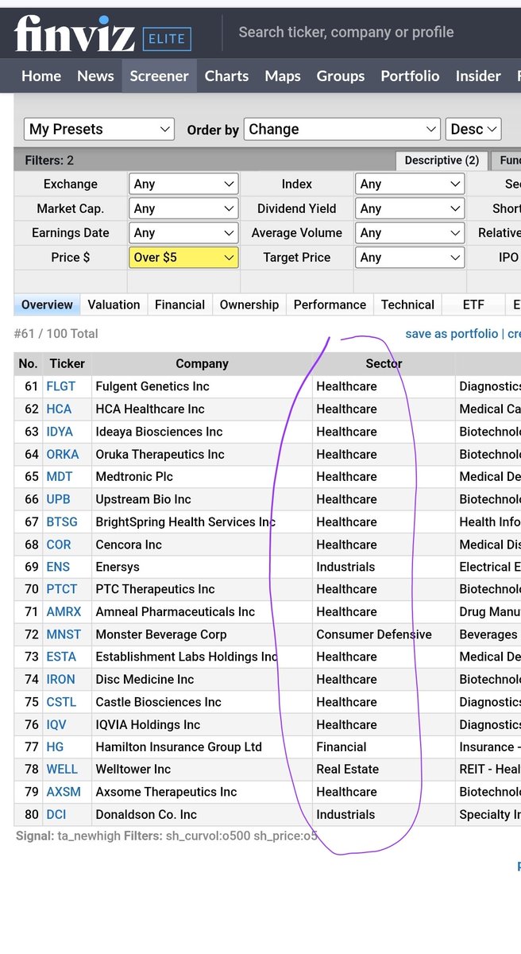Screen dimensions: 521x954
Task: Open the AMRX ticker link
Action: [x=64, y=611]
